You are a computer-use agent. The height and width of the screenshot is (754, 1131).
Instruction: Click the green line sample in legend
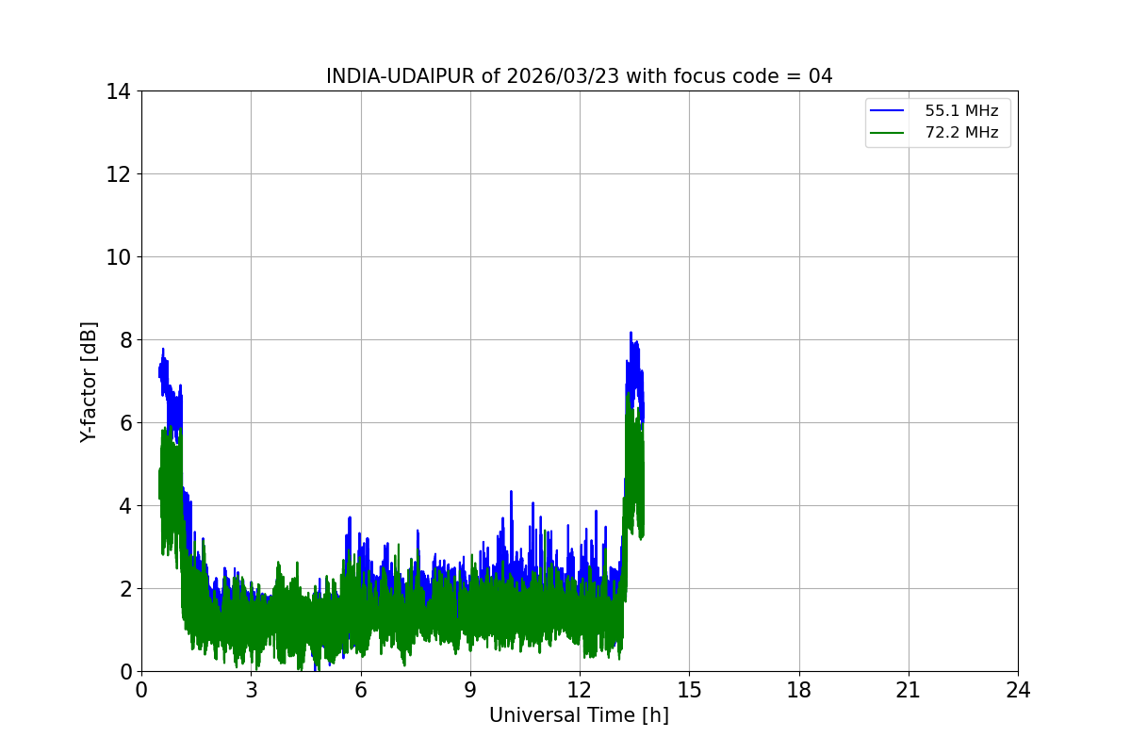887,133
